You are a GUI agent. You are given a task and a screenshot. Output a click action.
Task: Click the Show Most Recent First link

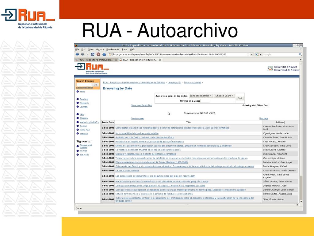(142, 105)
